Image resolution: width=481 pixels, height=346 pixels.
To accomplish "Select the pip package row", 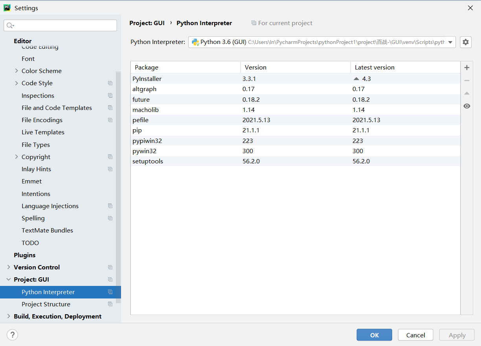I will point(296,130).
